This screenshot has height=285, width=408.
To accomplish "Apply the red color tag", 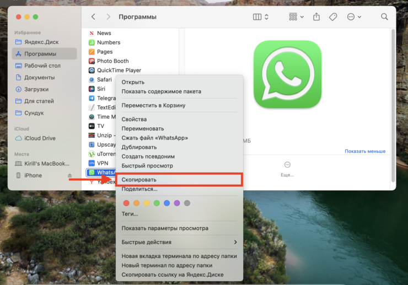I will click(x=126, y=203).
